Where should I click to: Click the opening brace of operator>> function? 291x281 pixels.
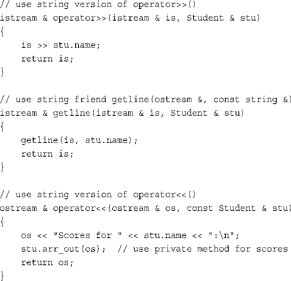pyautogui.click(x=2, y=32)
